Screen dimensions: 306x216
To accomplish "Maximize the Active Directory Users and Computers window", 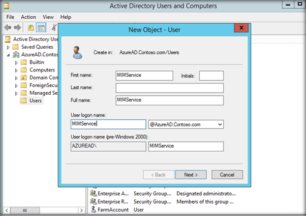I will point(300,4).
